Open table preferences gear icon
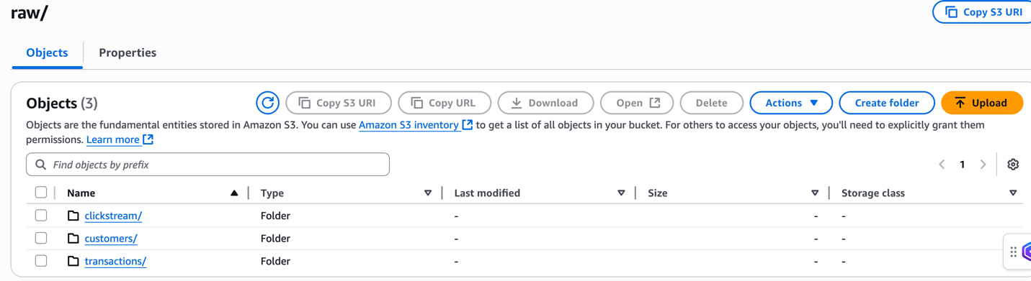Image resolution: width=1031 pixels, height=281 pixels. [x=1013, y=165]
